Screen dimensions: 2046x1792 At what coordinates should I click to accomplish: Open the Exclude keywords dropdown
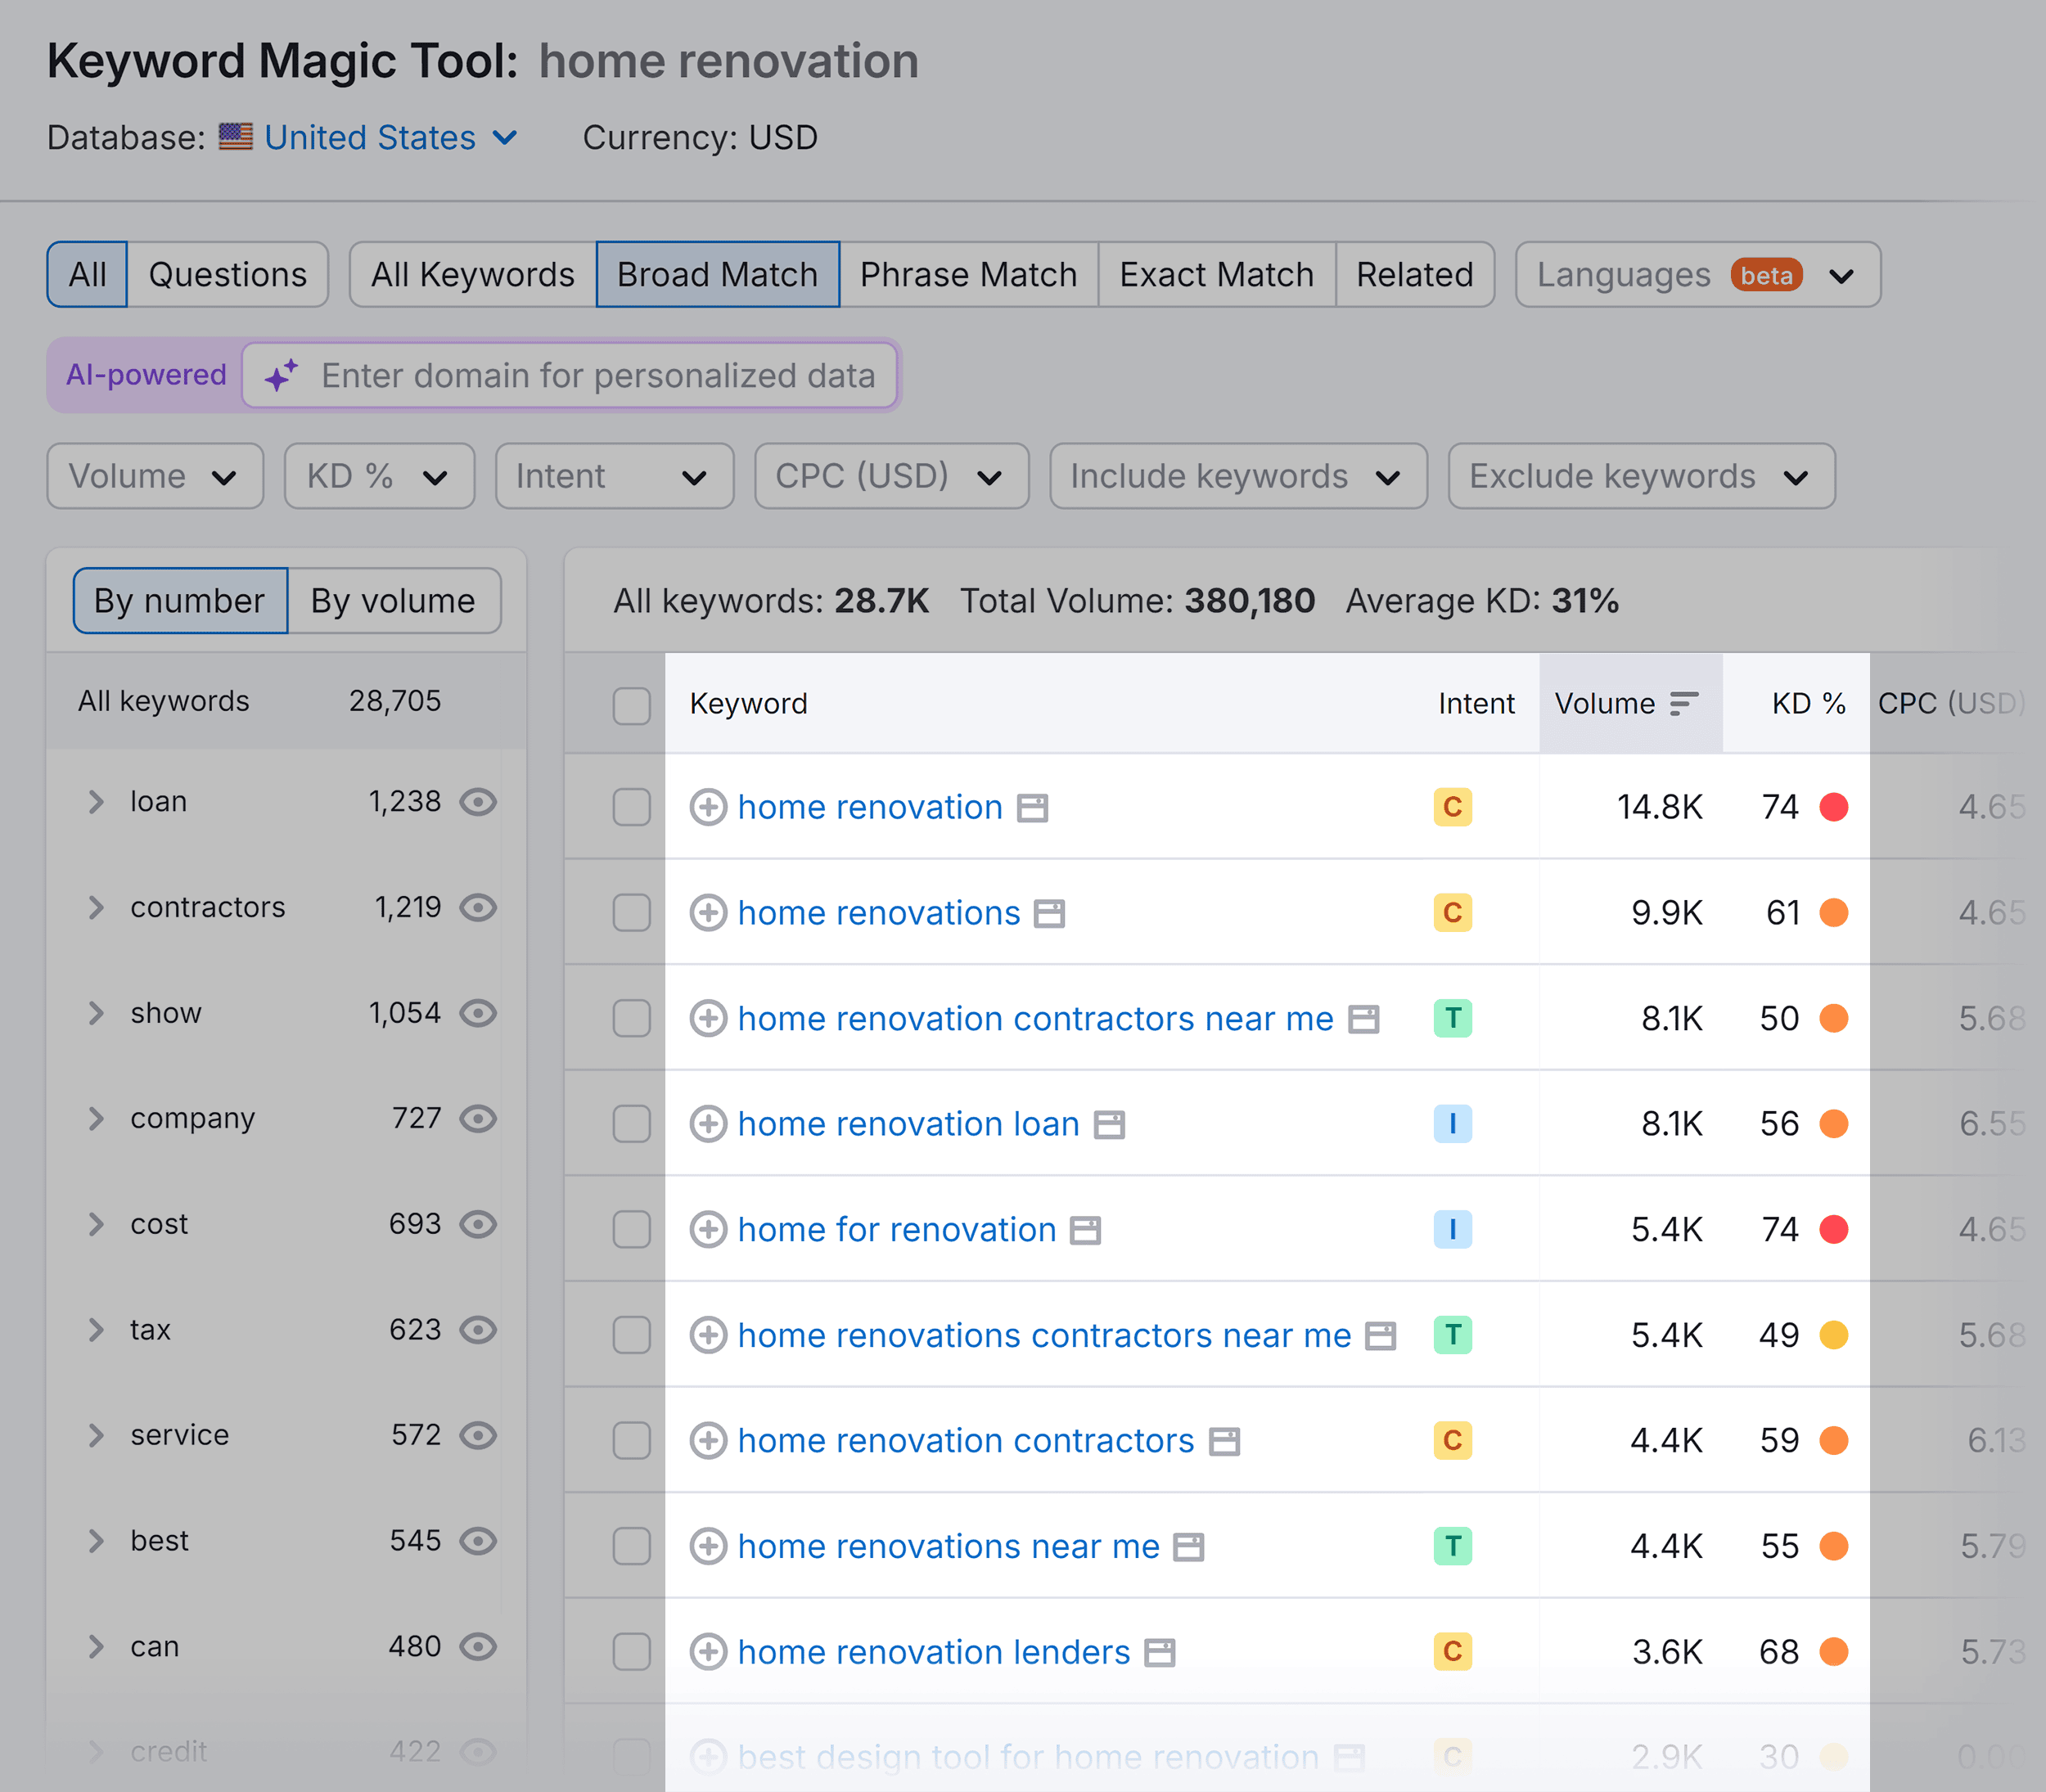[1641, 476]
